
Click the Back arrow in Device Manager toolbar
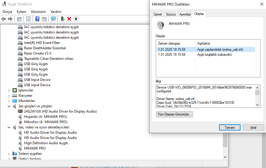coord(4,19)
